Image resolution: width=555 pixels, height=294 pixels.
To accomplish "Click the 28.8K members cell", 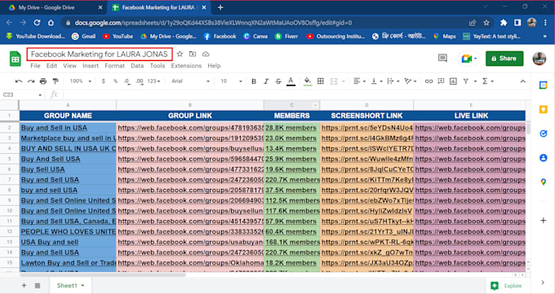I will 291,128.
